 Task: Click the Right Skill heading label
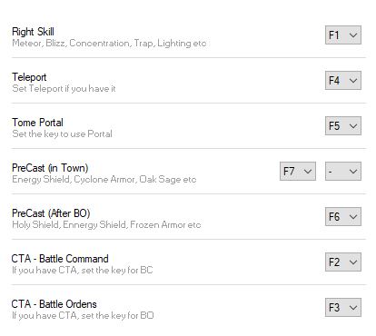coord(33,32)
